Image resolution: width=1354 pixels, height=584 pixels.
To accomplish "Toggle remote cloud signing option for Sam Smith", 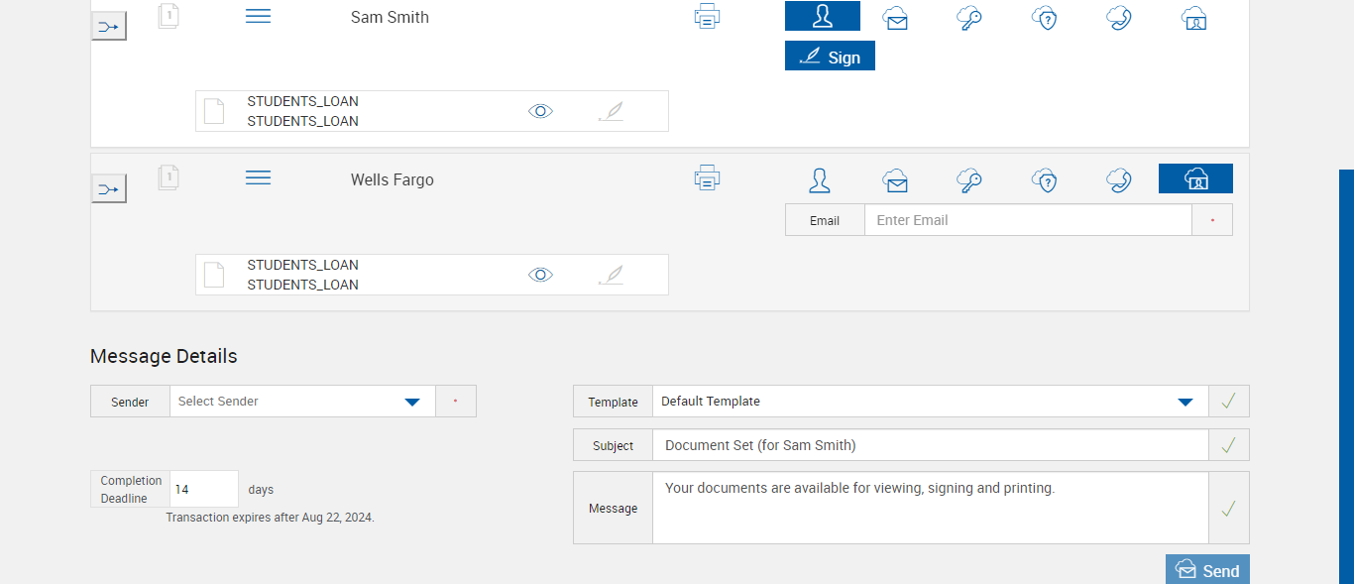I will 1194,18.
